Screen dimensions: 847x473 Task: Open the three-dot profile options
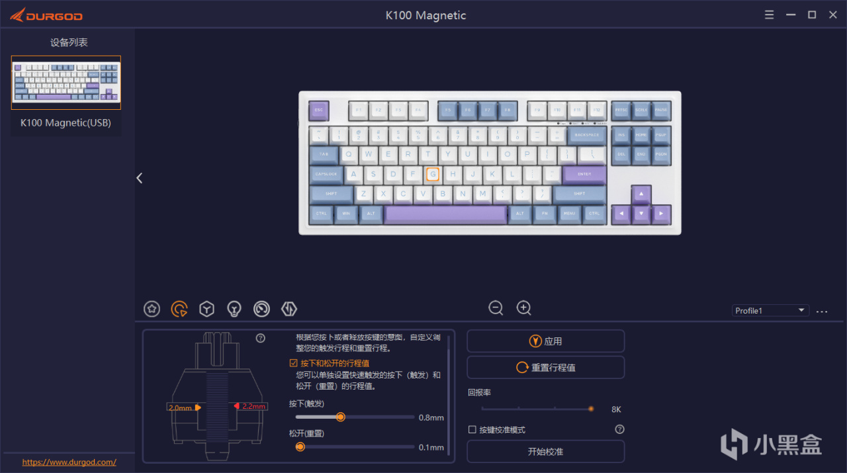822,311
